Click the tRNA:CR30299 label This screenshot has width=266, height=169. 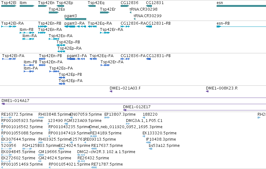(x=148, y=16)
